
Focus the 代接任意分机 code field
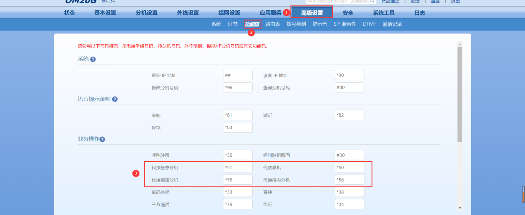coord(237,167)
